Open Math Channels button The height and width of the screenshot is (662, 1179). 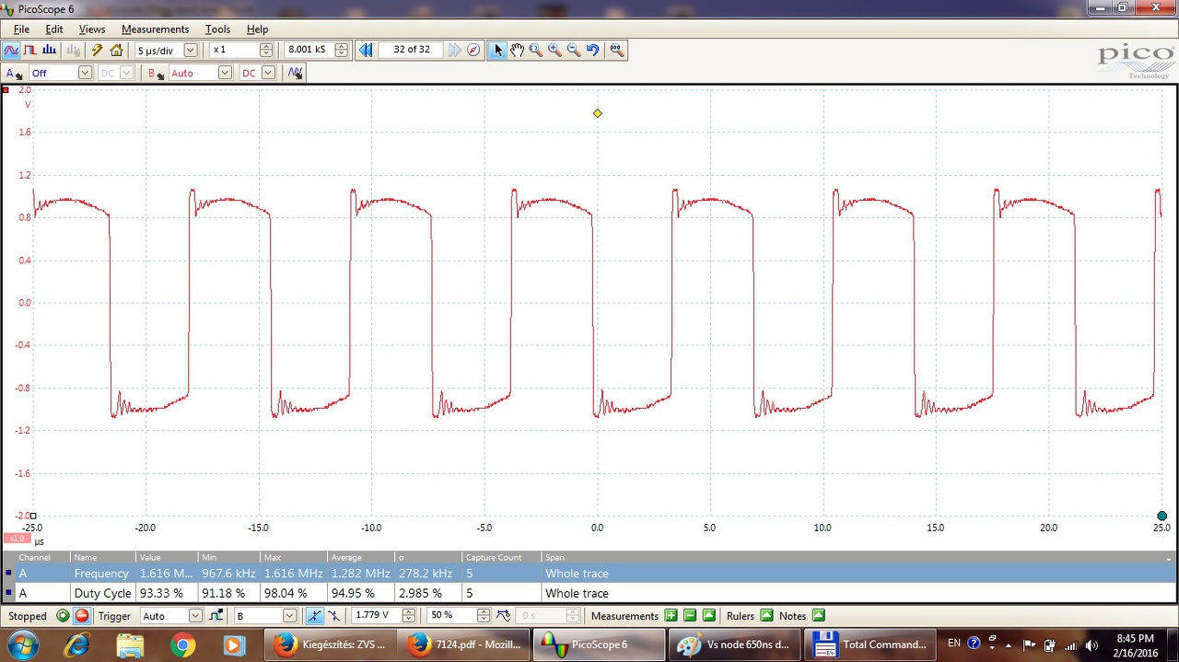coord(295,73)
